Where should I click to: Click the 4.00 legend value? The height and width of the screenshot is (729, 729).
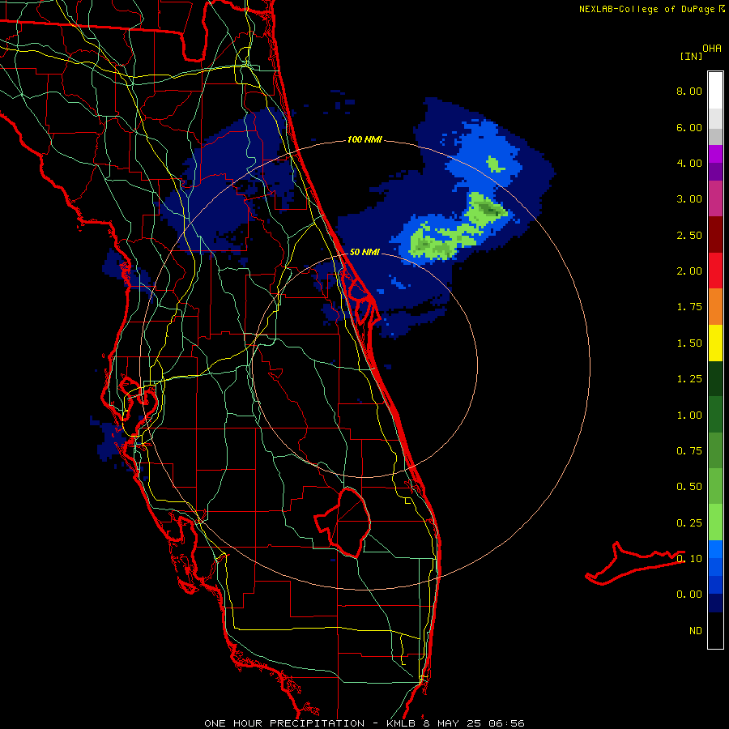(689, 163)
